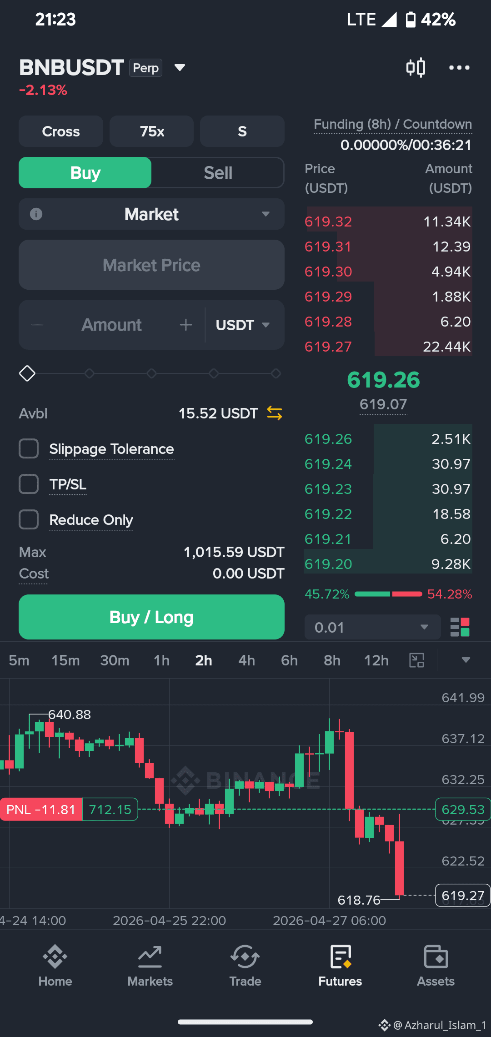Open the Futures tab icon
This screenshot has height=1037, width=491.
340,956
